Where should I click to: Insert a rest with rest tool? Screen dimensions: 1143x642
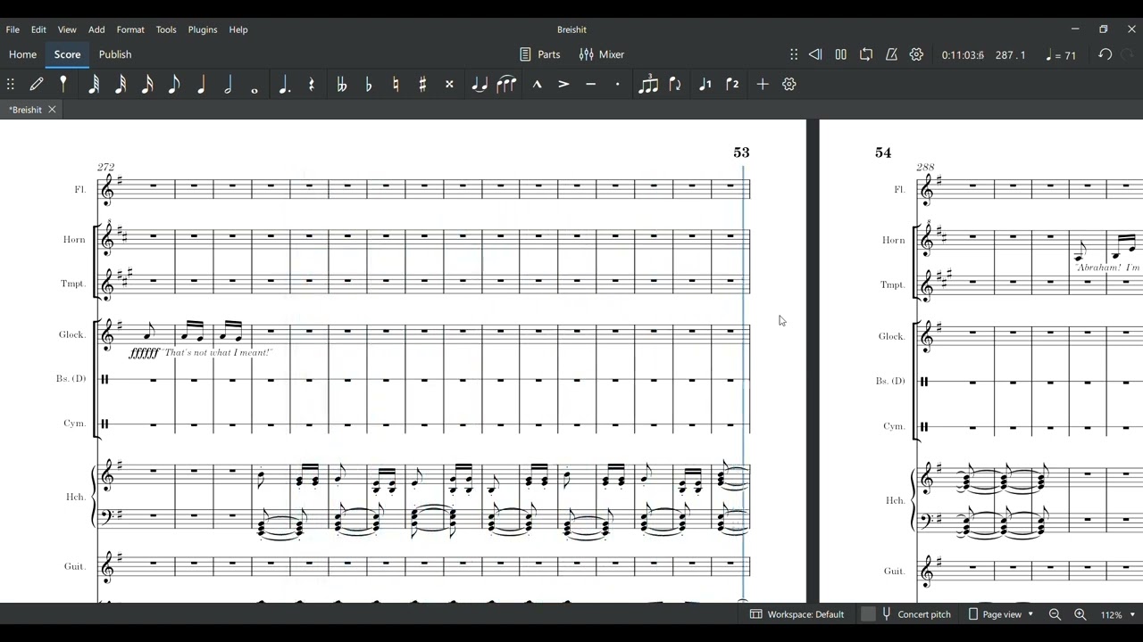tap(312, 84)
